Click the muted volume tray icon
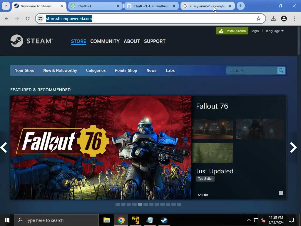The width and height of the screenshot is (301, 226). 263,220
